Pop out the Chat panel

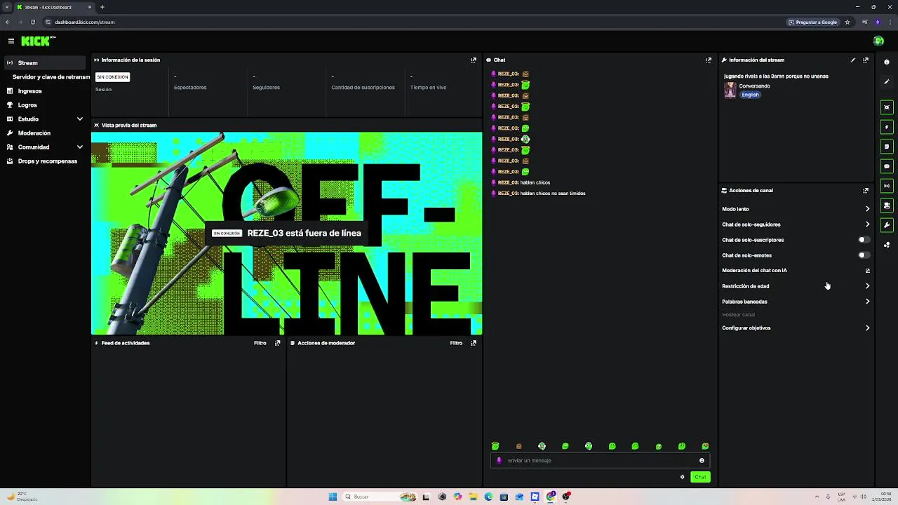[x=709, y=60]
